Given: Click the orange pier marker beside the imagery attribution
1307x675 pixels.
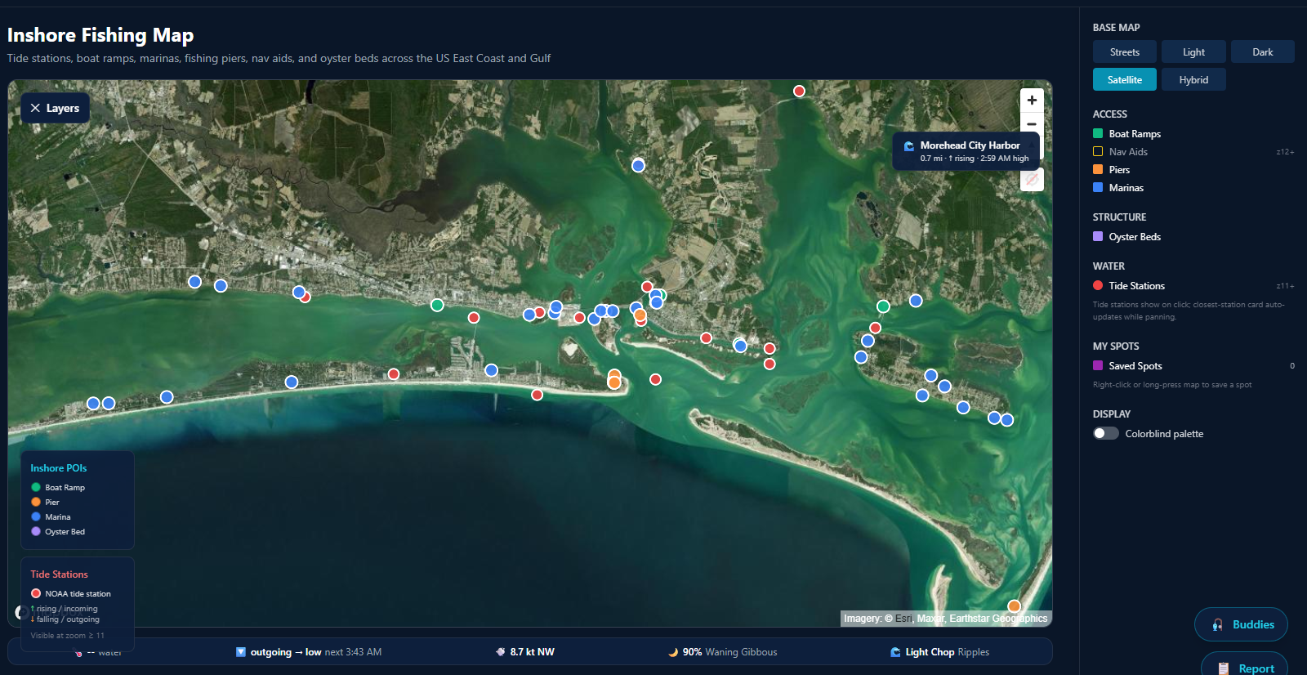Looking at the screenshot, I should 1014,606.
